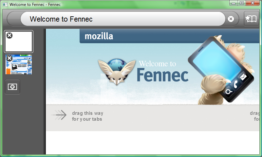The height and width of the screenshot is (157, 262).
Task: Add a new tab with plus button
Action: [12, 87]
